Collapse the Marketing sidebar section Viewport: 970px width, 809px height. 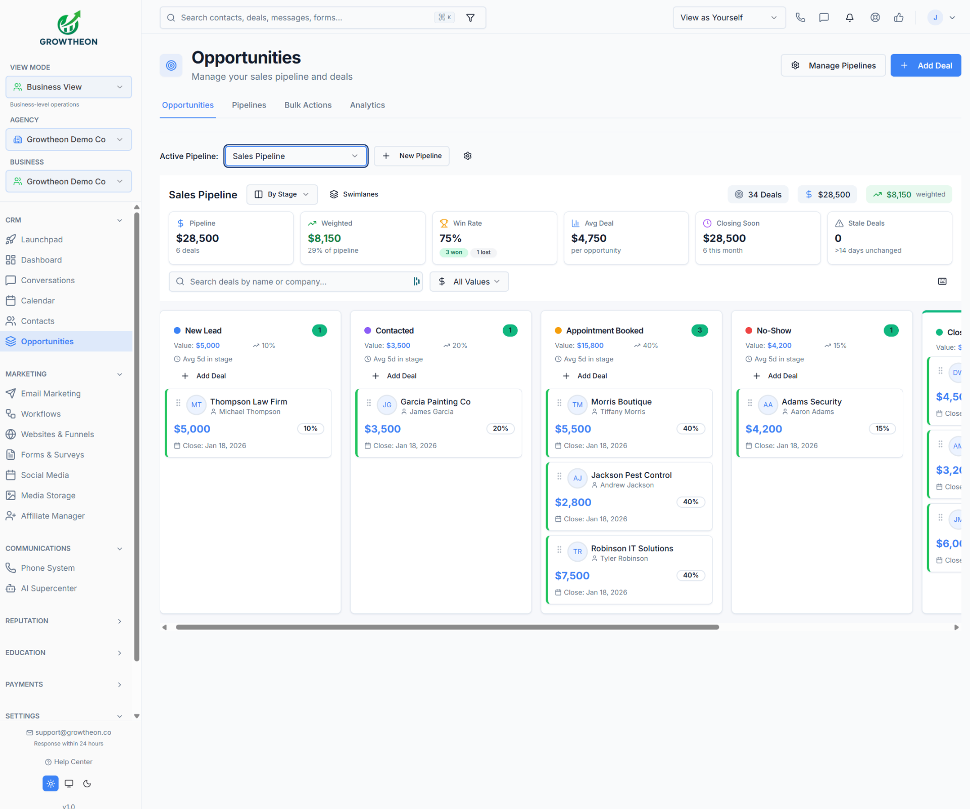pyautogui.click(x=64, y=374)
